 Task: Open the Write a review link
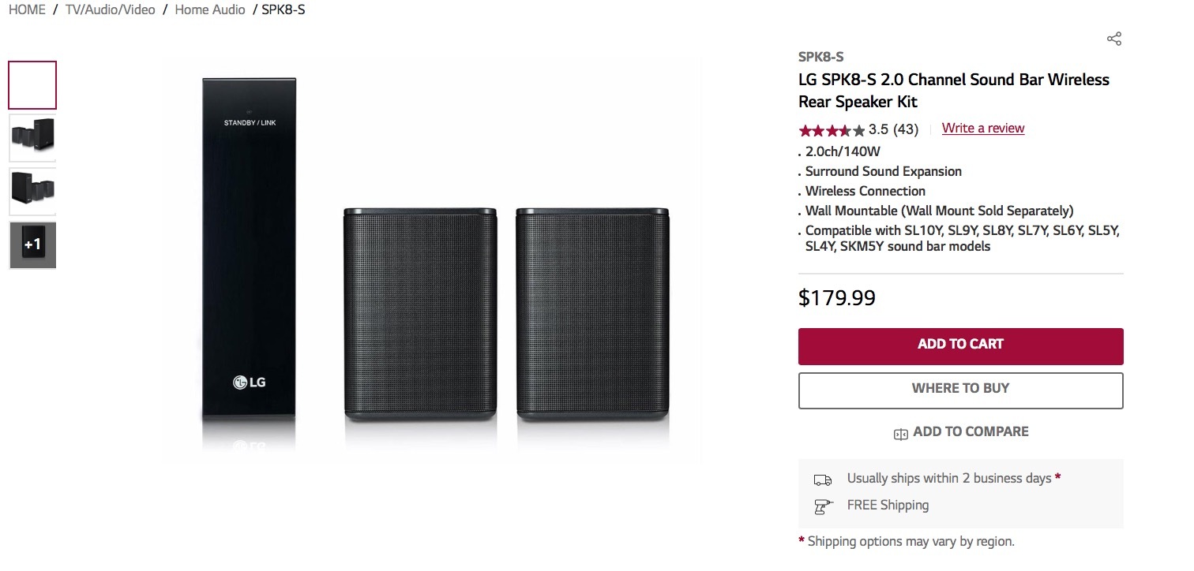(x=983, y=129)
